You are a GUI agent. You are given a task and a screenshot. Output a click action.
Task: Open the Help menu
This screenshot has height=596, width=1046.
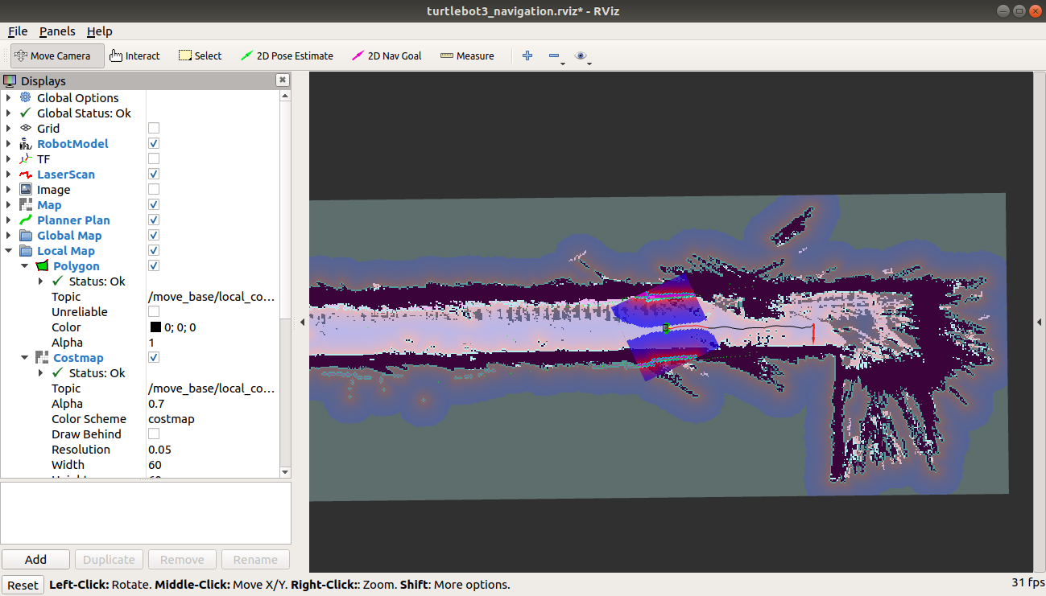(100, 31)
